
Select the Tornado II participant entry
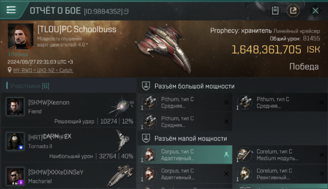(x=69, y=145)
